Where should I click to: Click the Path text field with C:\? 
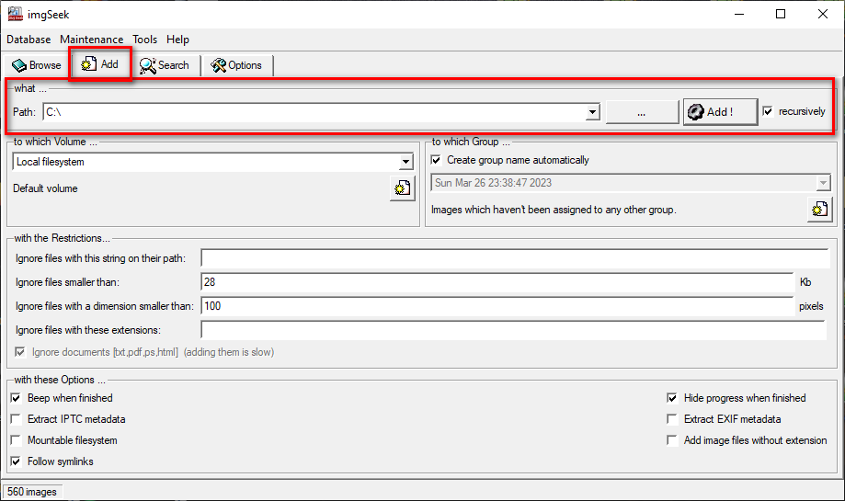[x=314, y=112]
